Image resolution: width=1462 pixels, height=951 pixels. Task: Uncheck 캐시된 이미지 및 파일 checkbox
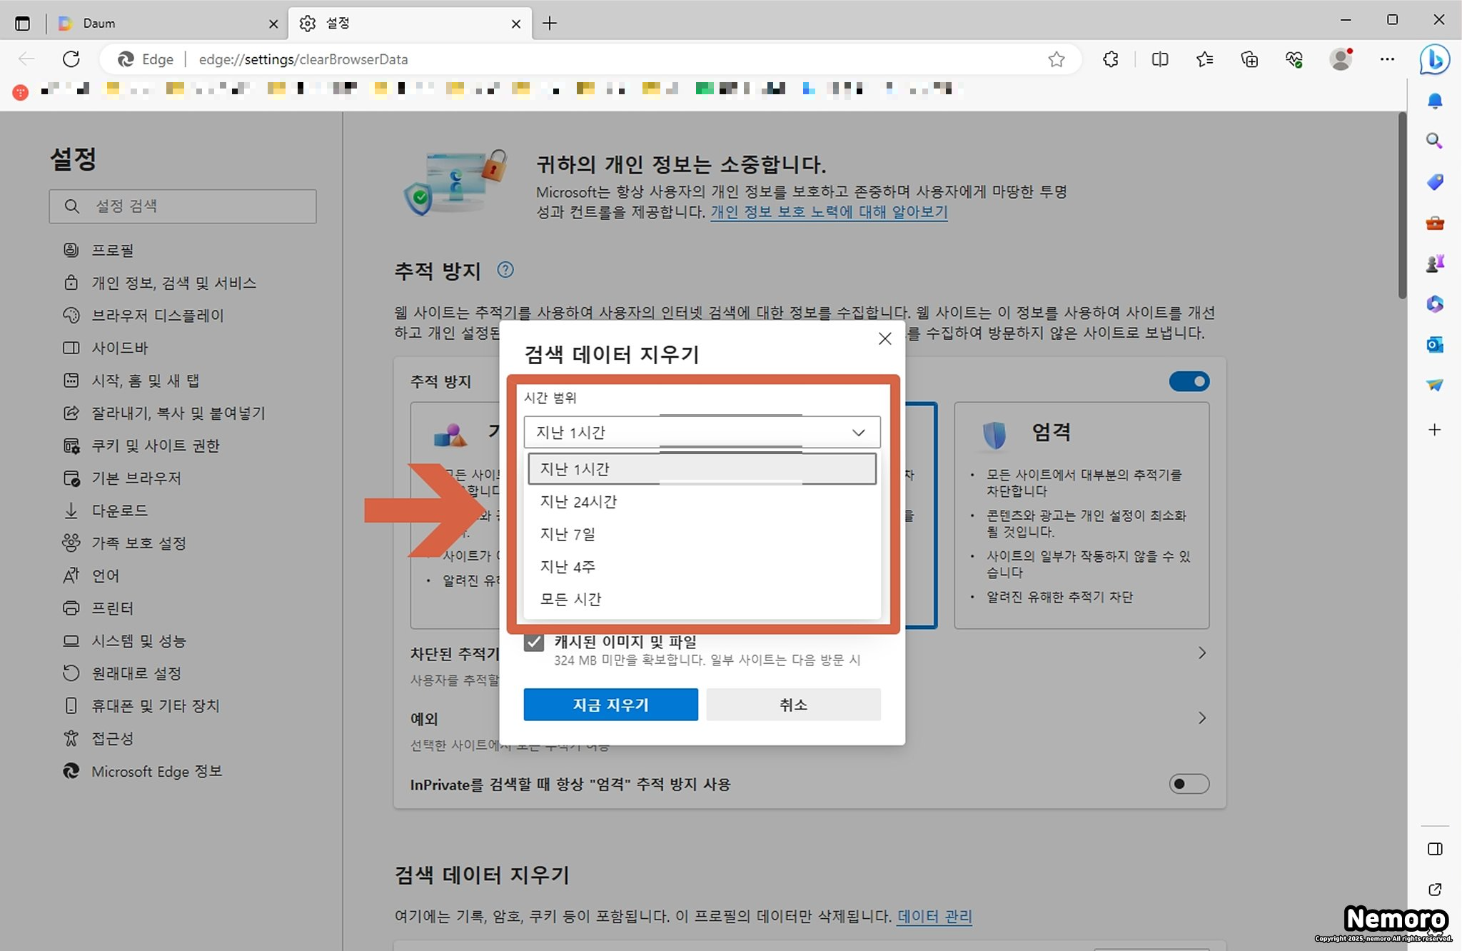pyautogui.click(x=534, y=642)
